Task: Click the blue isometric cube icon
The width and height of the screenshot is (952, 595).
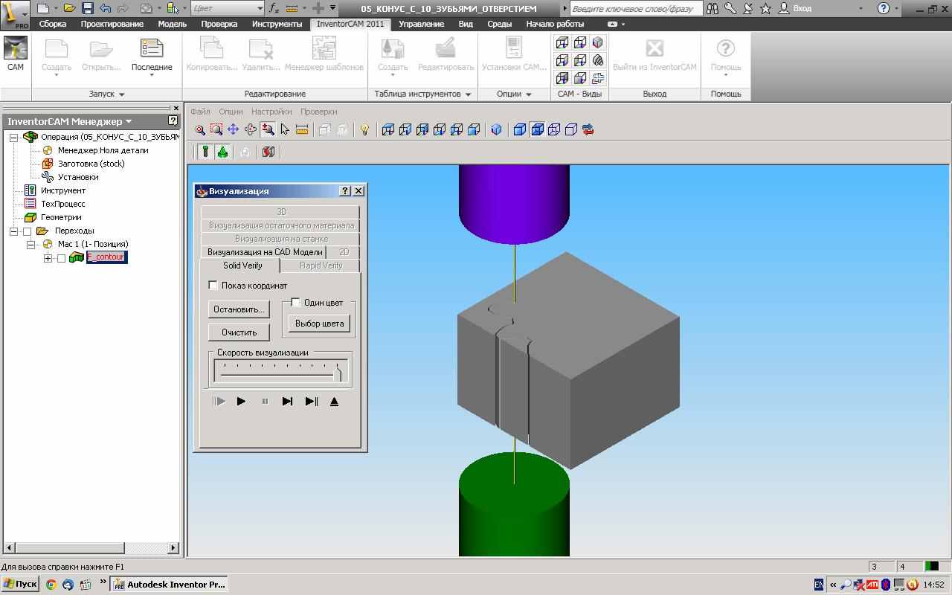Action: [x=496, y=129]
